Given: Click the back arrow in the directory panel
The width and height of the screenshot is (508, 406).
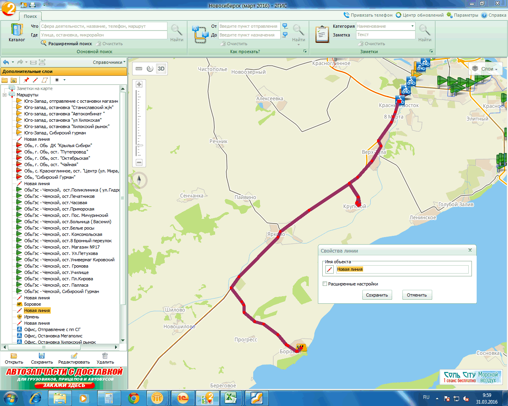Looking at the screenshot, I should pos(6,62).
